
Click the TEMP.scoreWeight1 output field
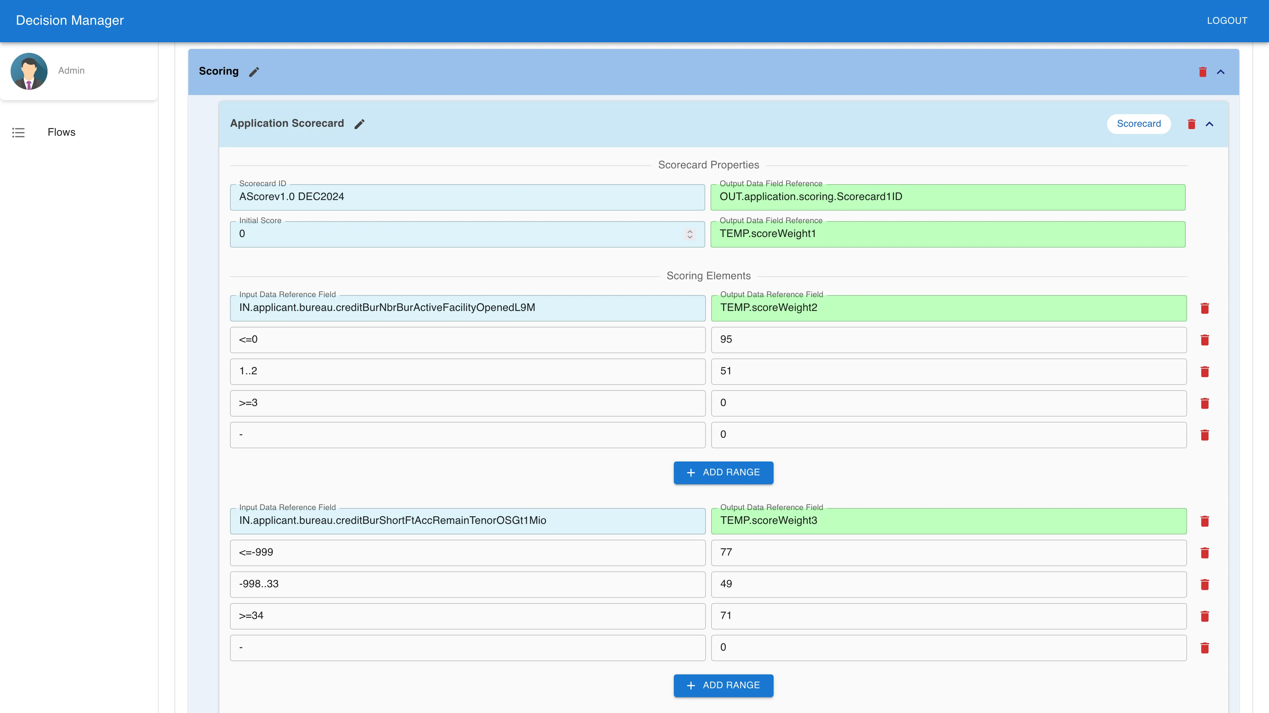[948, 234]
